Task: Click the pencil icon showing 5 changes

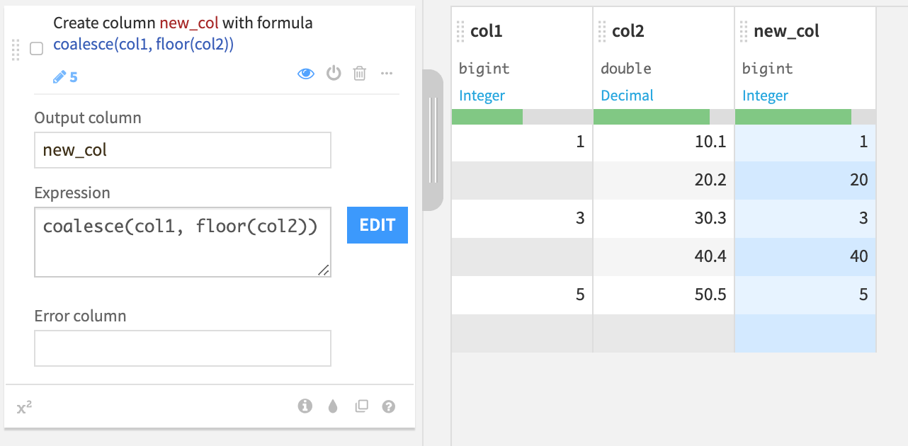Action: tap(65, 77)
